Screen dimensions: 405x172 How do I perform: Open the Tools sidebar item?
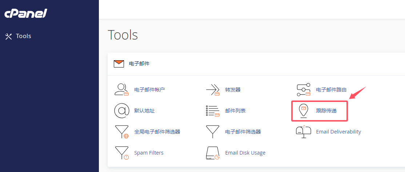click(18, 36)
